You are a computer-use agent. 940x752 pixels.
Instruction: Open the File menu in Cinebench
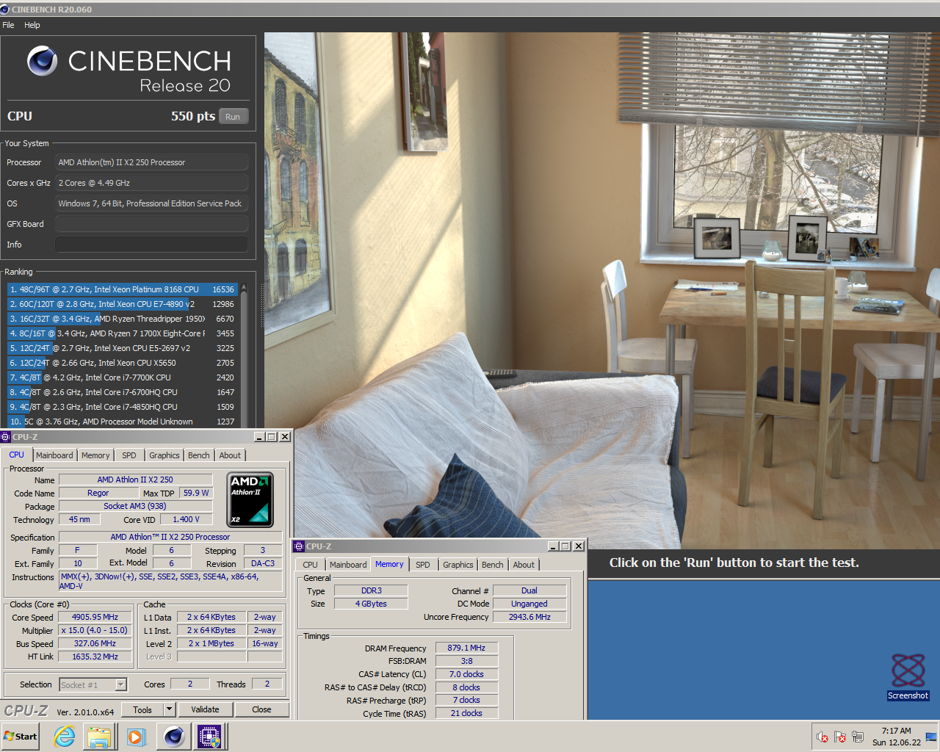[8, 25]
